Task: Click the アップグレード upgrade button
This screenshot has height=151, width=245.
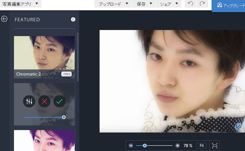Action: (228, 6)
